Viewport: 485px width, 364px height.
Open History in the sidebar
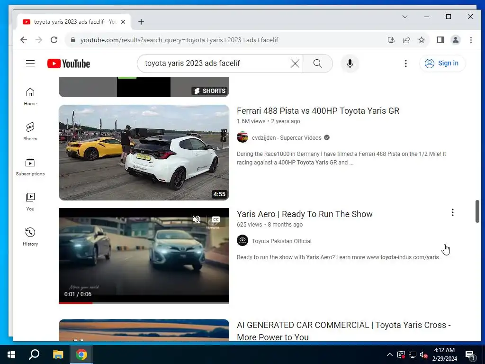click(x=30, y=237)
